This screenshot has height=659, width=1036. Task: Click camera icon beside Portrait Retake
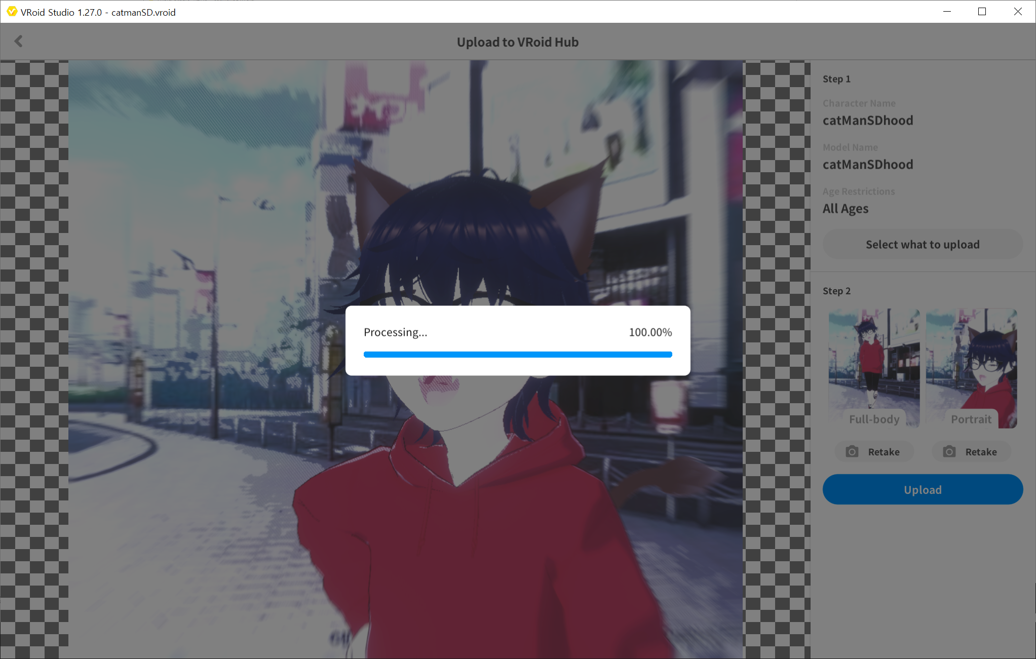(949, 452)
